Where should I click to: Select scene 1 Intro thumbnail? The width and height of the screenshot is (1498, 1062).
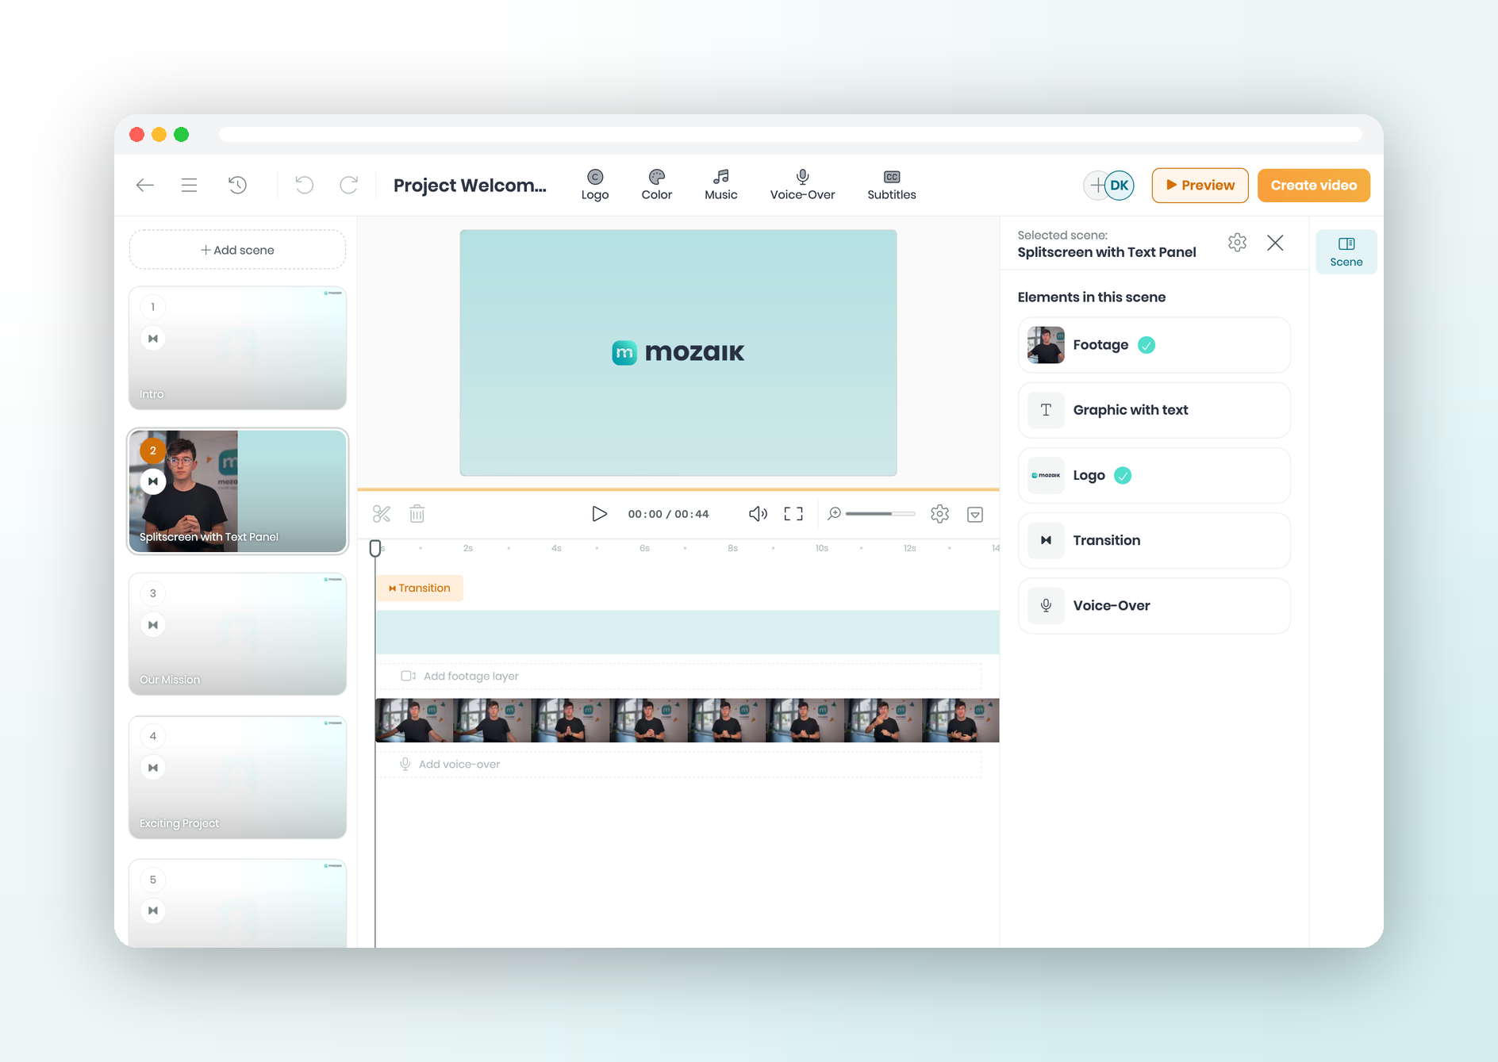(237, 348)
